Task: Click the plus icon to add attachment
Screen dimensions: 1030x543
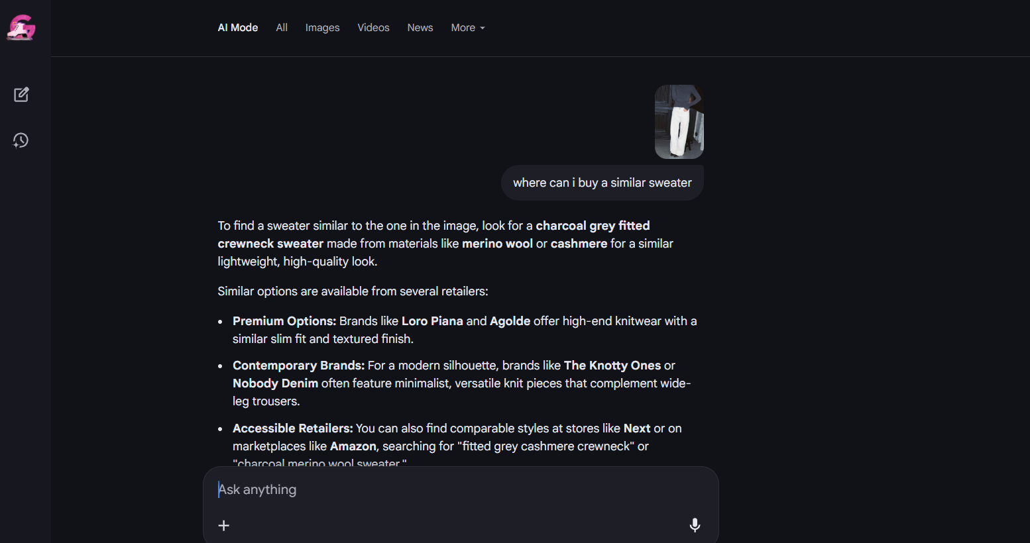Action: pyautogui.click(x=224, y=526)
